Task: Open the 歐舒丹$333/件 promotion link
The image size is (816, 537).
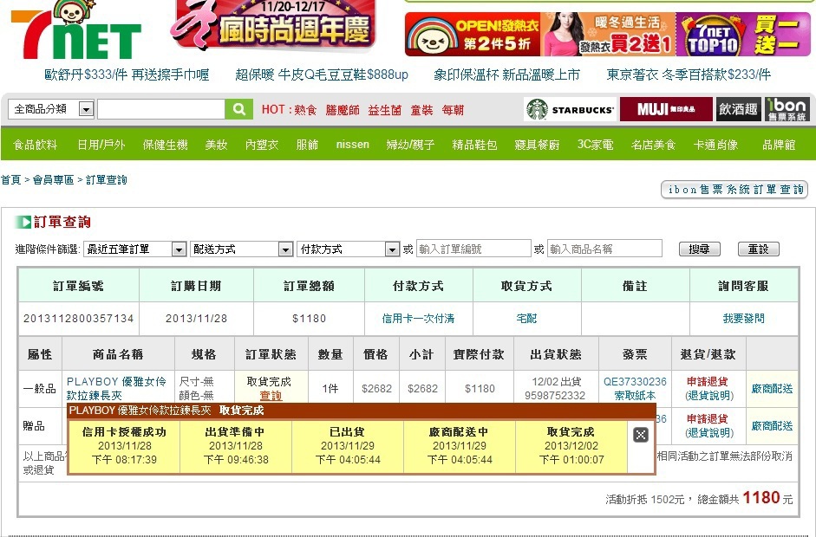Action: [127, 74]
